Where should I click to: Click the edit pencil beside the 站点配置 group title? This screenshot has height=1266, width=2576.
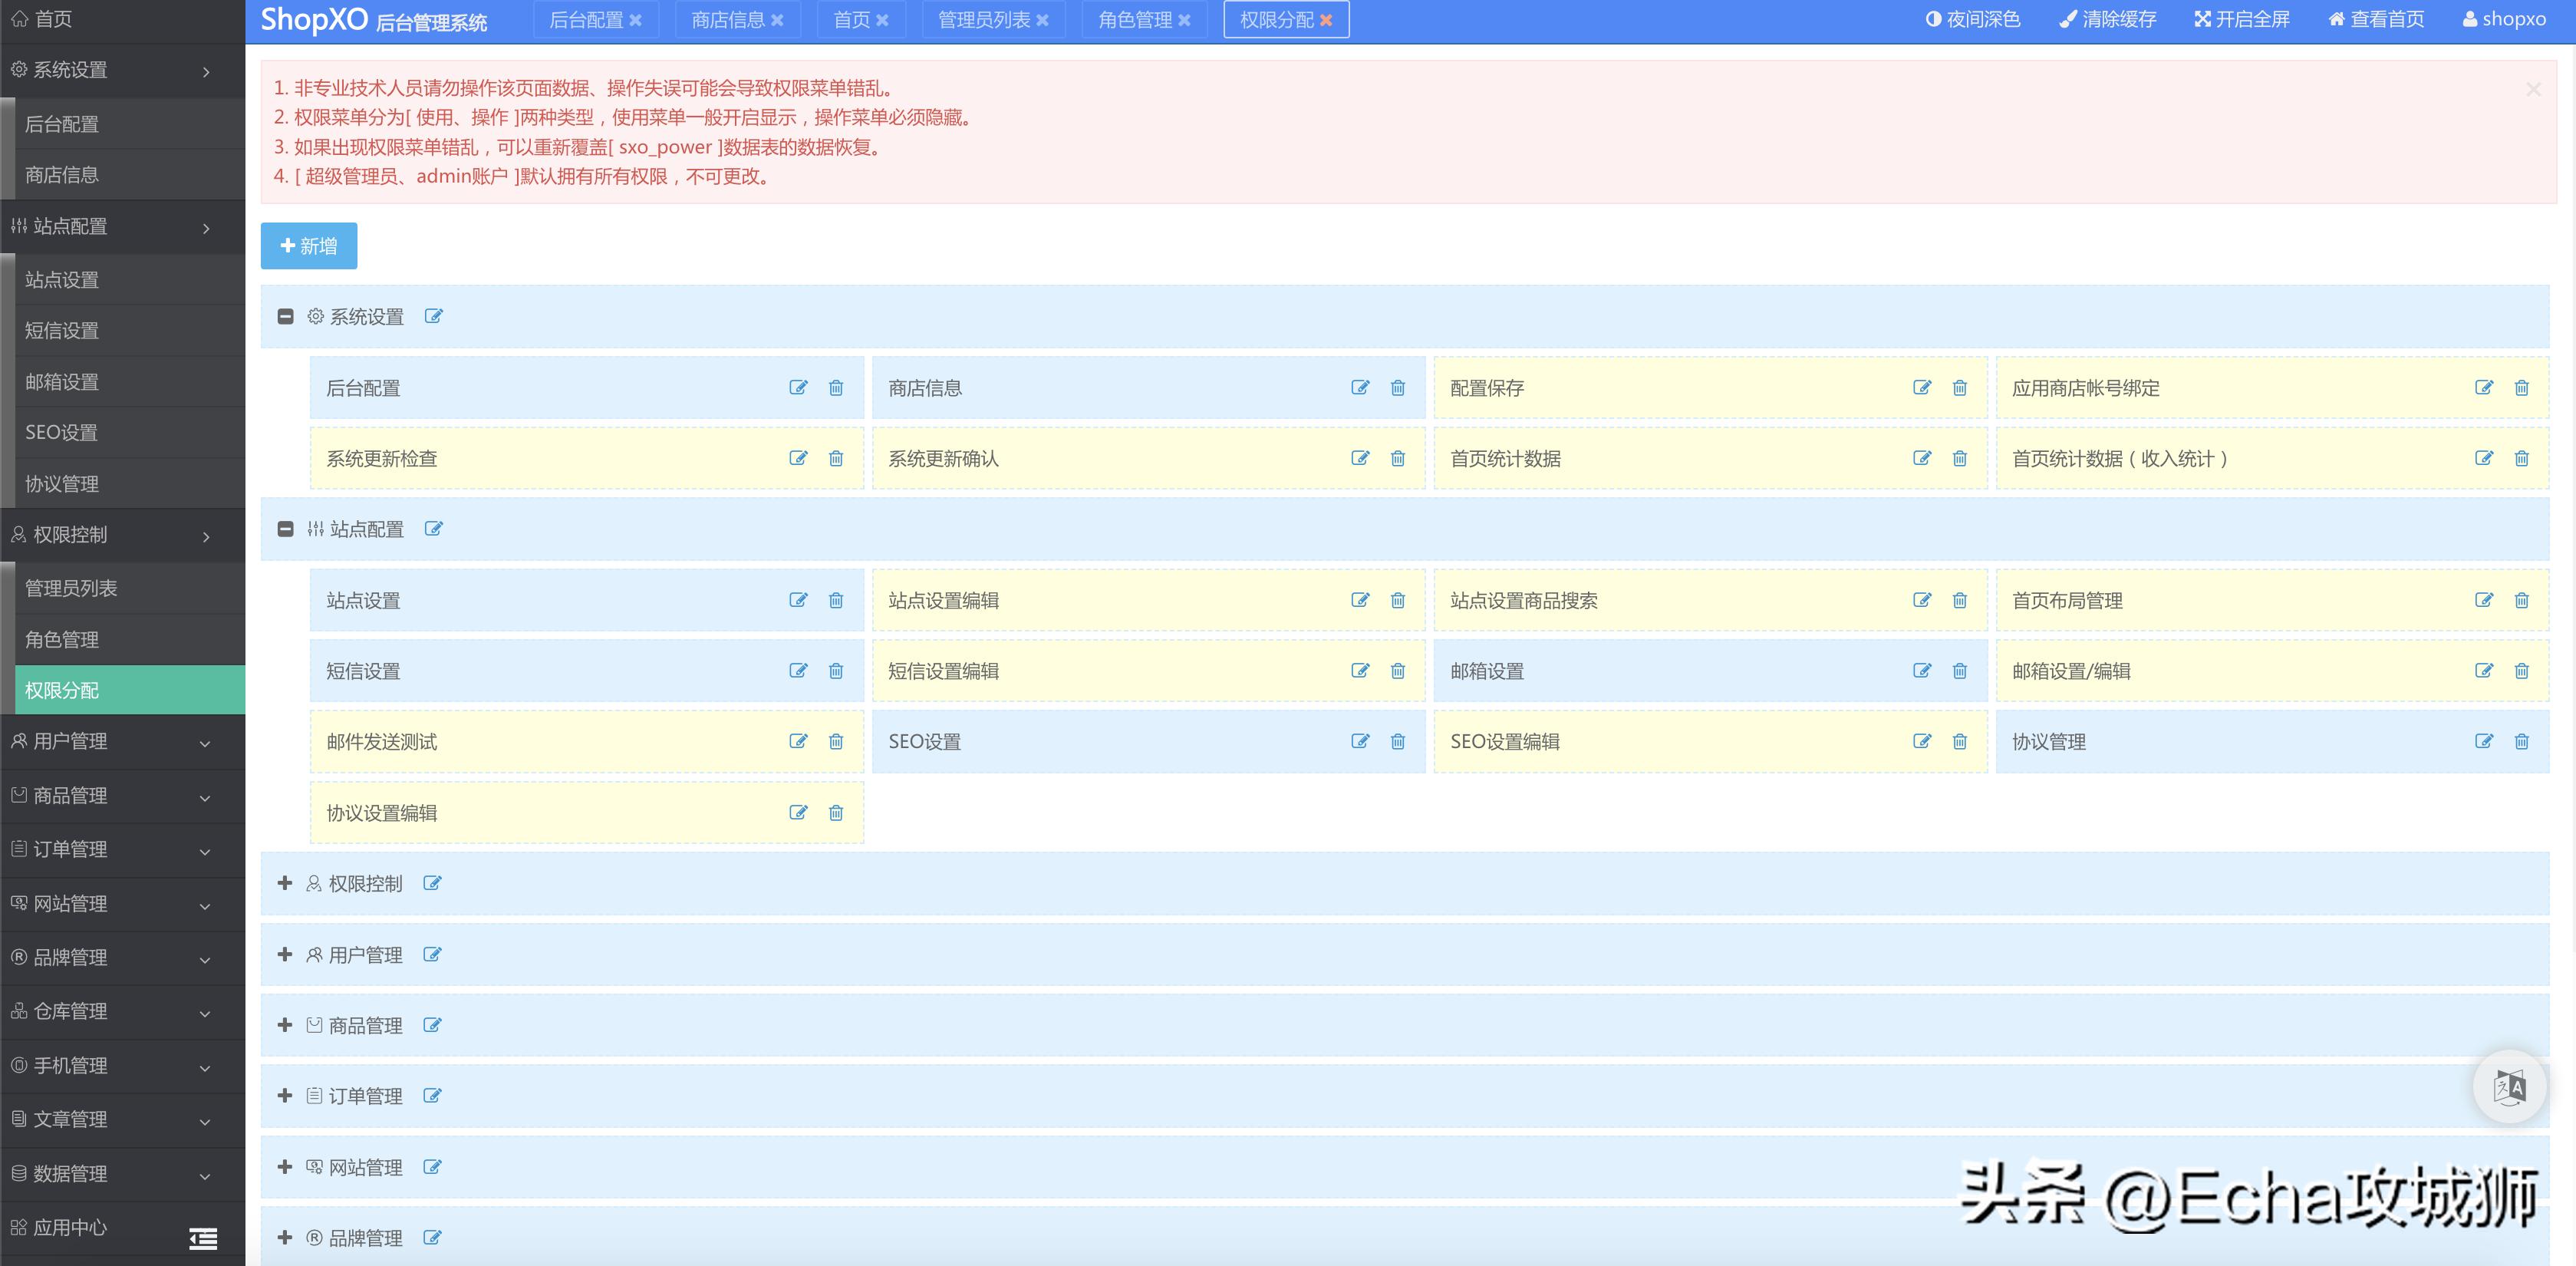(x=434, y=529)
